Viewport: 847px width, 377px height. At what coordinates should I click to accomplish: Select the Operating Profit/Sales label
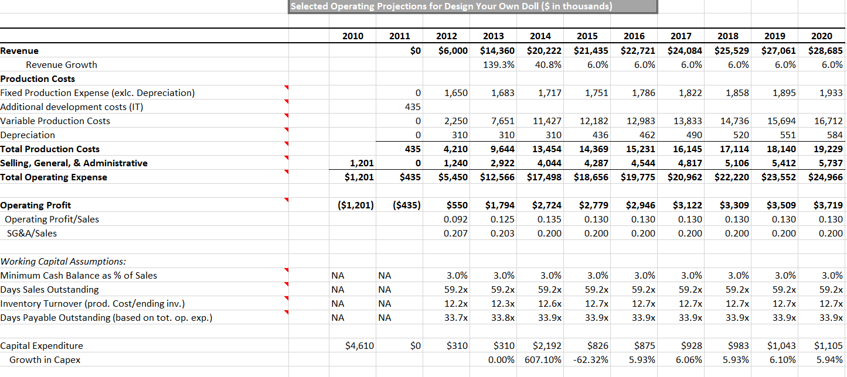[x=52, y=219]
